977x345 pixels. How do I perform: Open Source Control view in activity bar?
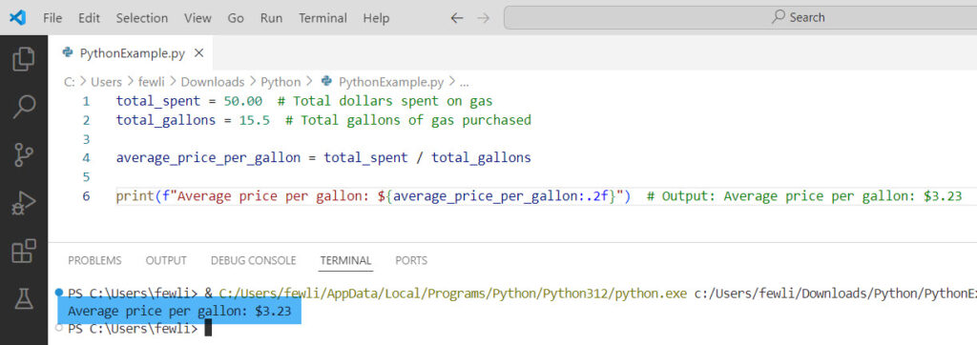[24, 154]
